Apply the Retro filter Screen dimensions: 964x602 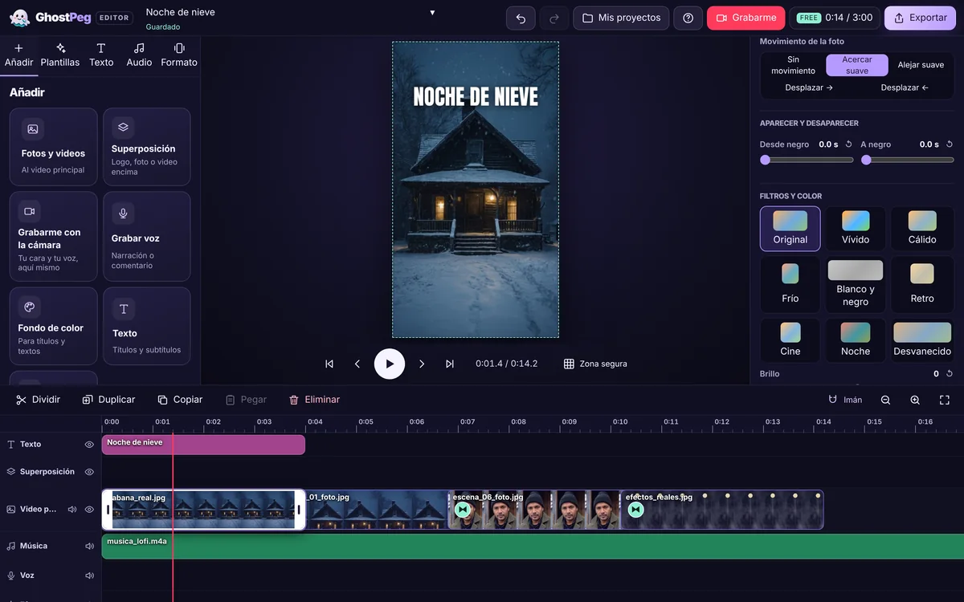[x=922, y=284]
